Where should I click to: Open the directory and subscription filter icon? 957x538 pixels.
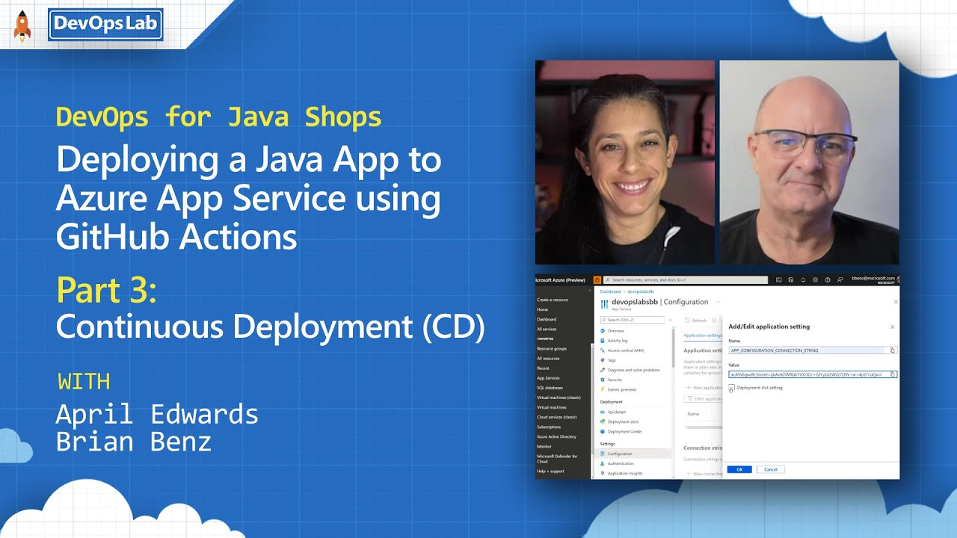[791, 279]
